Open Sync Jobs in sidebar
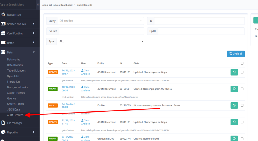Viewport: 258px width, 141px height. (x=13, y=76)
